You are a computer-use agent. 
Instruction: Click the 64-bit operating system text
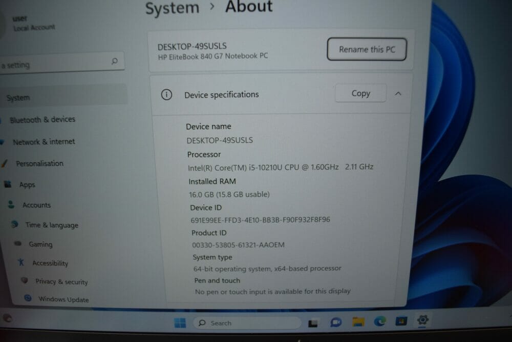tap(267, 269)
